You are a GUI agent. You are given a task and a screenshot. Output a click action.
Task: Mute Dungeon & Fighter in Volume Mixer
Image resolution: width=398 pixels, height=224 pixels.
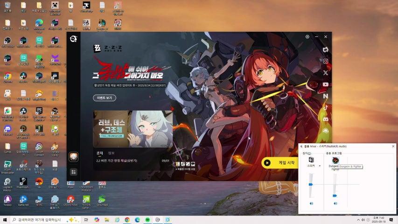(x=335, y=203)
